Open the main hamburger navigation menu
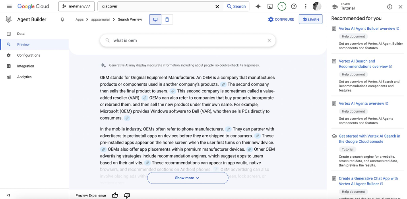407x199 pixels. pos(9,6)
